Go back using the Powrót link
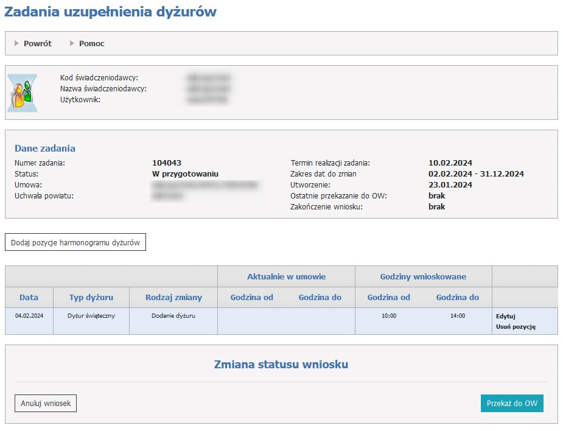The height and width of the screenshot is (431, 563). (x=38, y=43)
